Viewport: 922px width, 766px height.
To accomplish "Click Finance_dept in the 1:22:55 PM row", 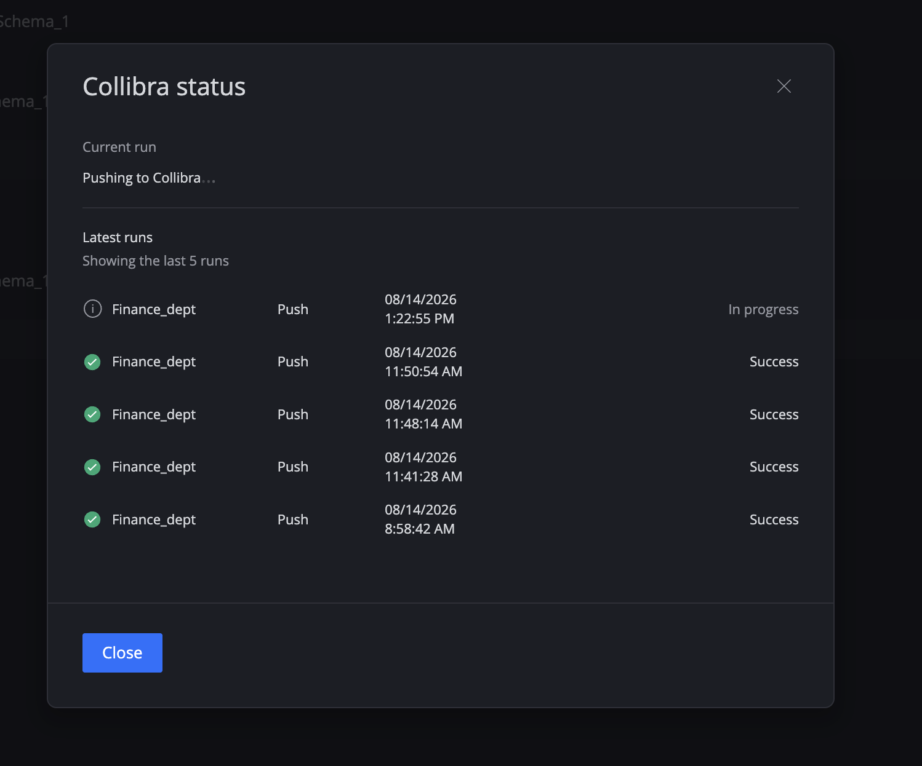I will [x=154, y=309].
